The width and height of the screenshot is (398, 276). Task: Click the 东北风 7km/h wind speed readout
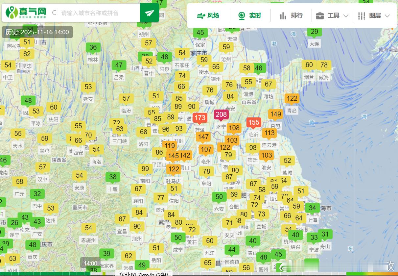[x=144, y=274]
